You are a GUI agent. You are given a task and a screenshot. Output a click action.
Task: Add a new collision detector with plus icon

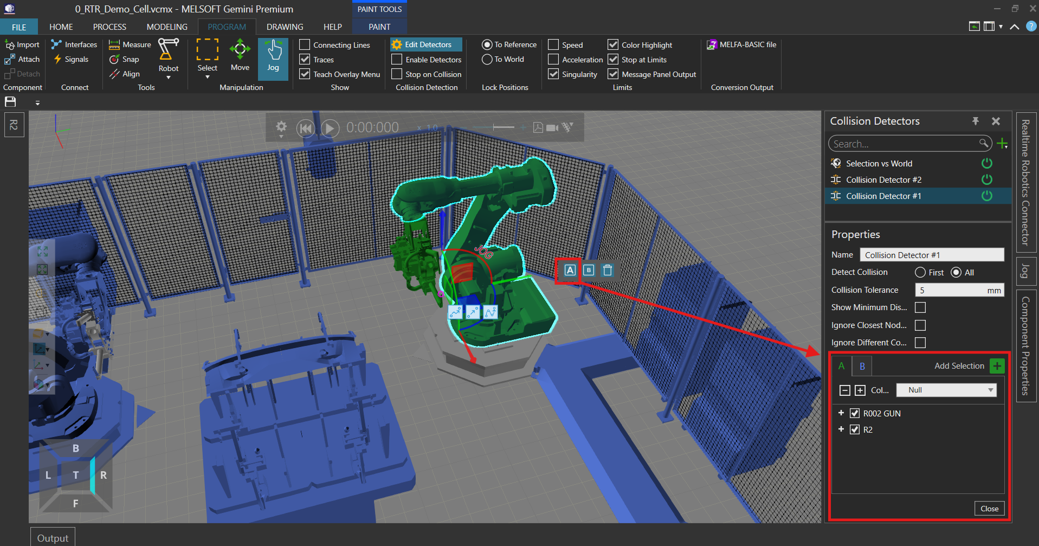coord(1003,144)
